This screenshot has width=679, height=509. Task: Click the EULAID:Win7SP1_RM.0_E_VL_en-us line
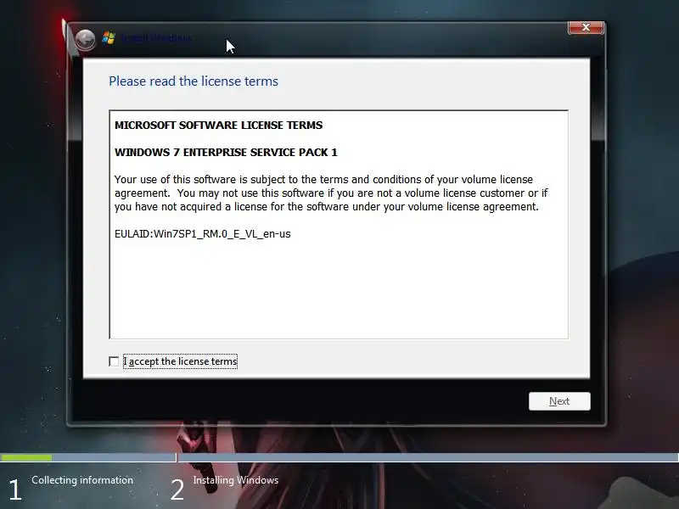203,234
